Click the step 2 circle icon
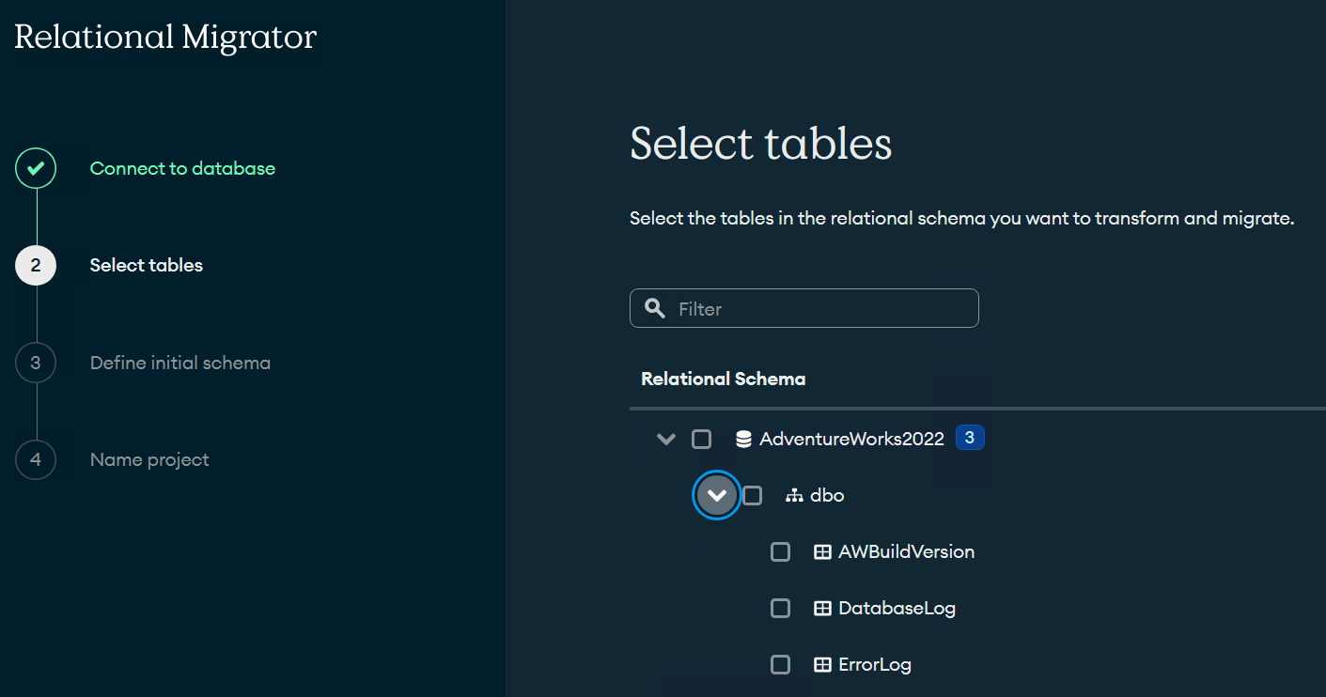This screenshot has width=1326, height=697. click(36, 266)
